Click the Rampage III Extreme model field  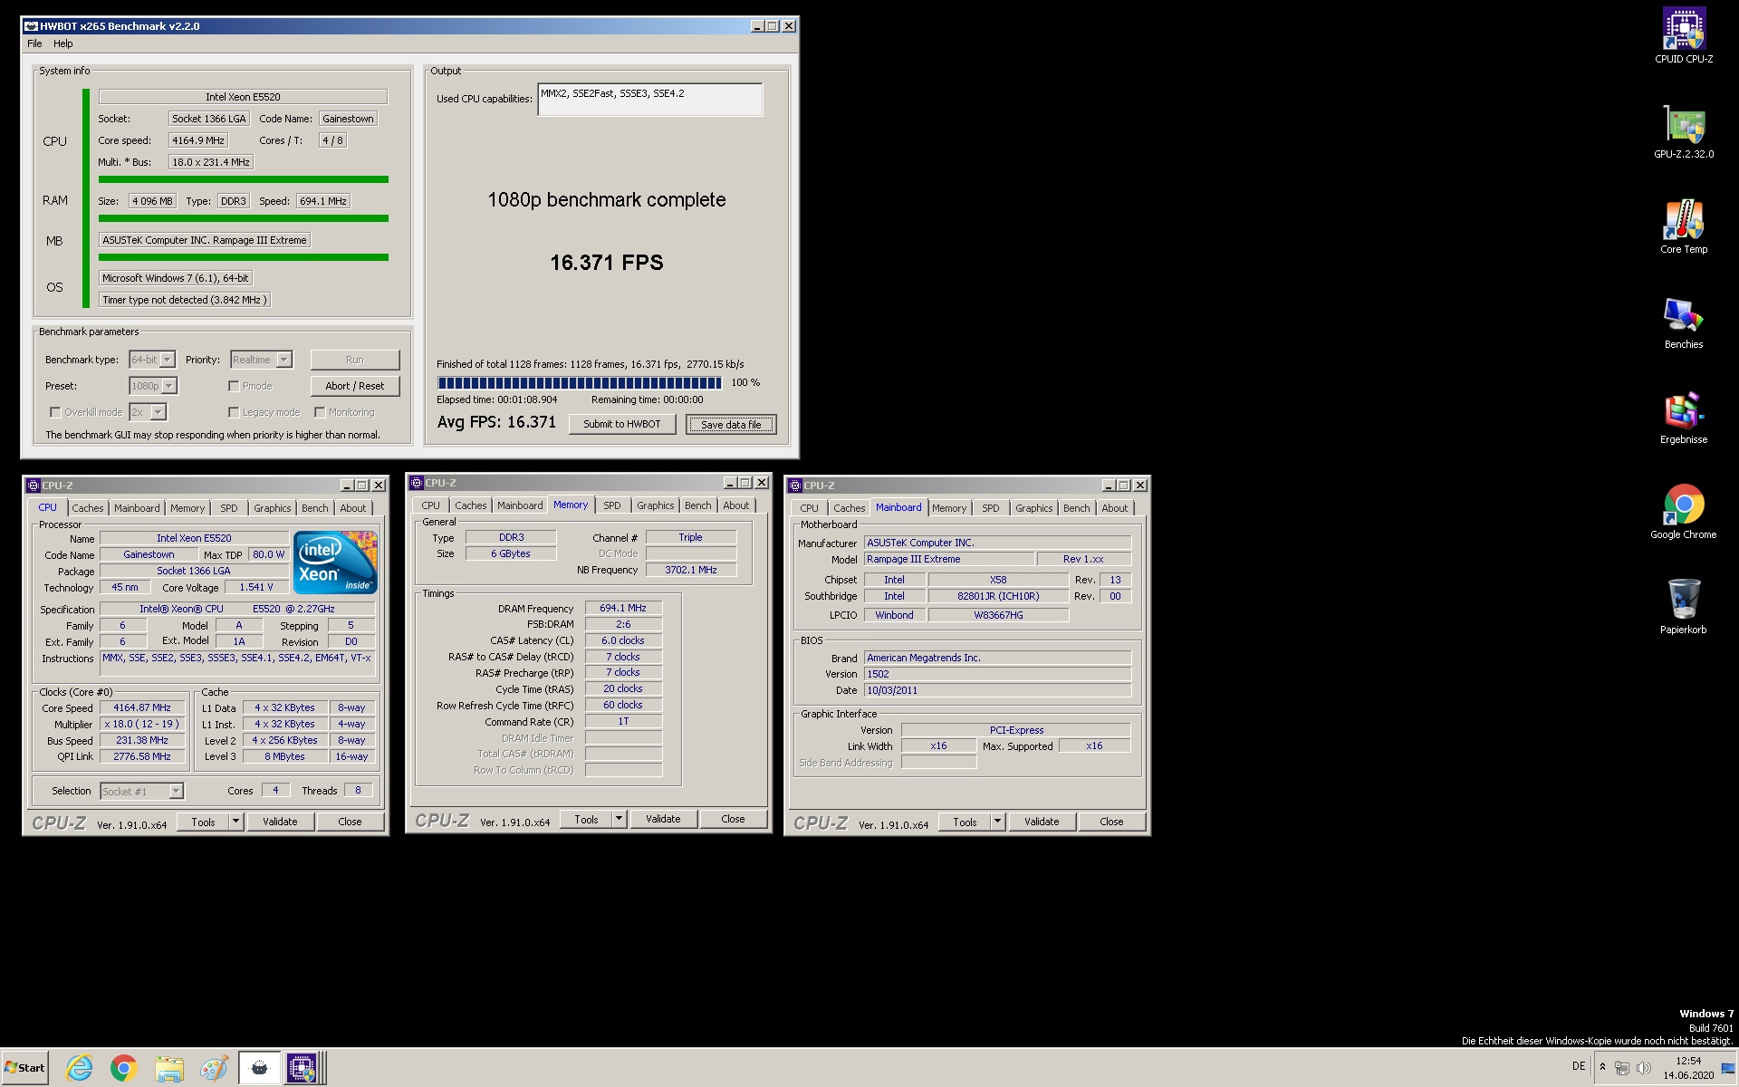(x=948, y=559)
